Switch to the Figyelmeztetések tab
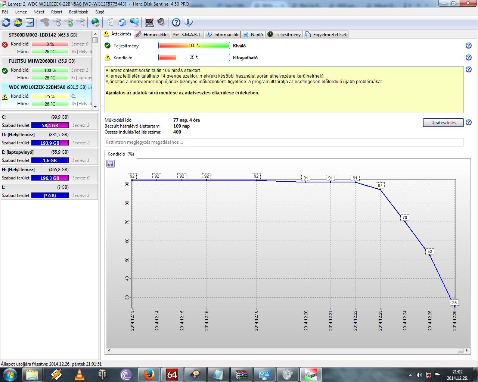 click(x=326, y=34)
